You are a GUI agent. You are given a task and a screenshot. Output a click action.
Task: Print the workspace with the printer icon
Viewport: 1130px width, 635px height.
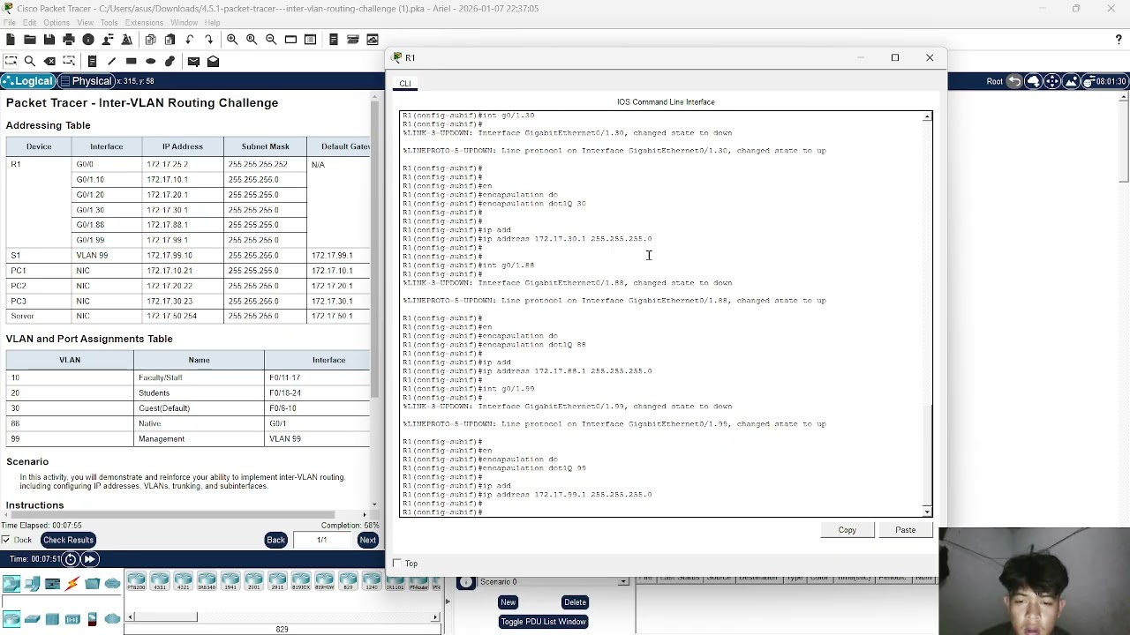[69, 40]
